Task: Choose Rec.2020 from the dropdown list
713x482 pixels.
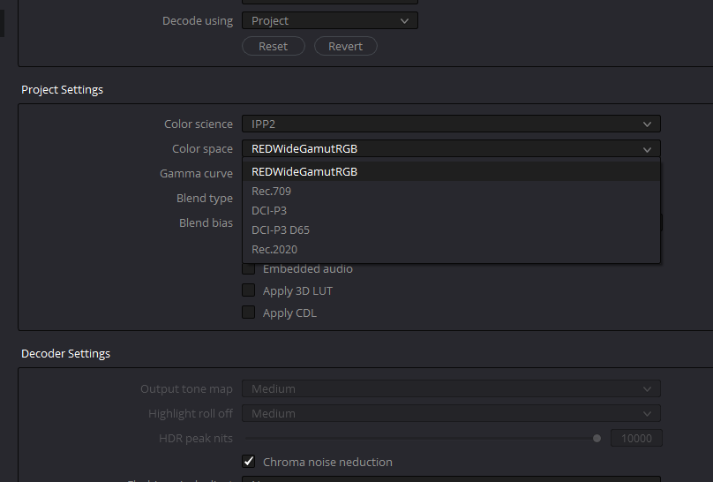Action: click(x=274, y=250)
